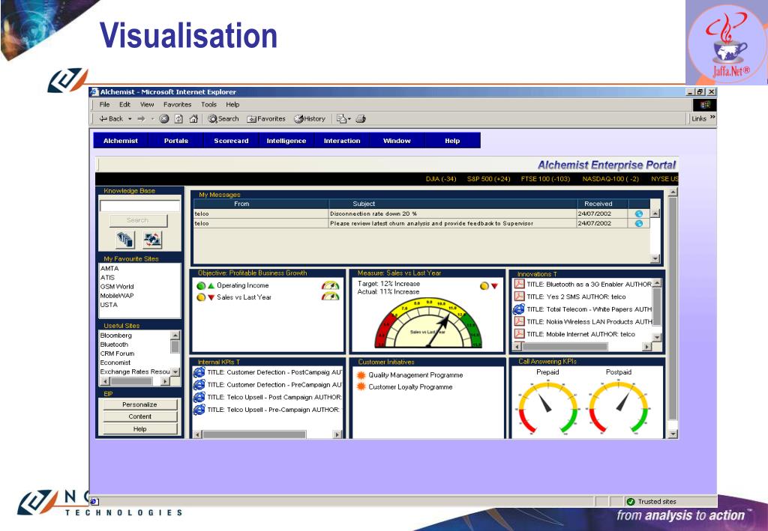768x531 pixels.
Task: Open IE icon for Telco Upsell Pre-Campaign
Action: pos(199,410)
